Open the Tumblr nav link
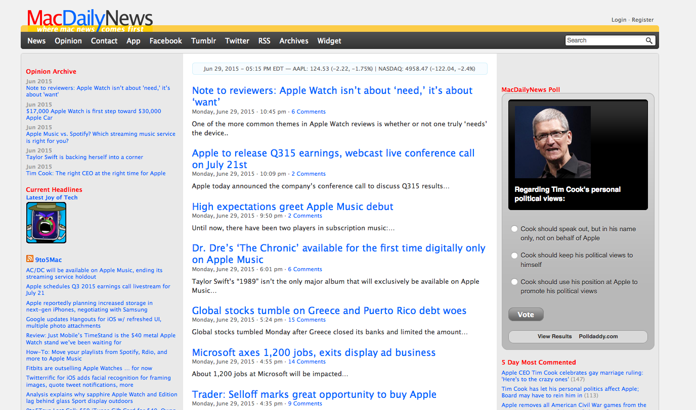This screenshot has height=410, width=696. tap(203, 41)
